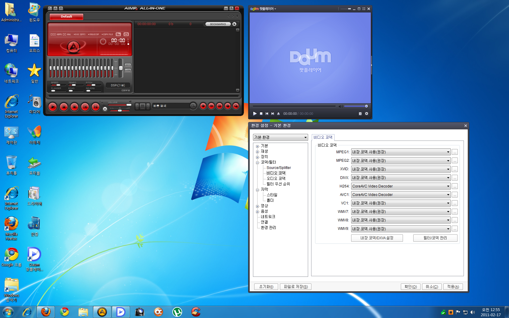Image resolution: width=509 pixels, height=318 pixels.
Task: Click 내장 코덱/DXVA 설정 button
Action: [377, 238]
